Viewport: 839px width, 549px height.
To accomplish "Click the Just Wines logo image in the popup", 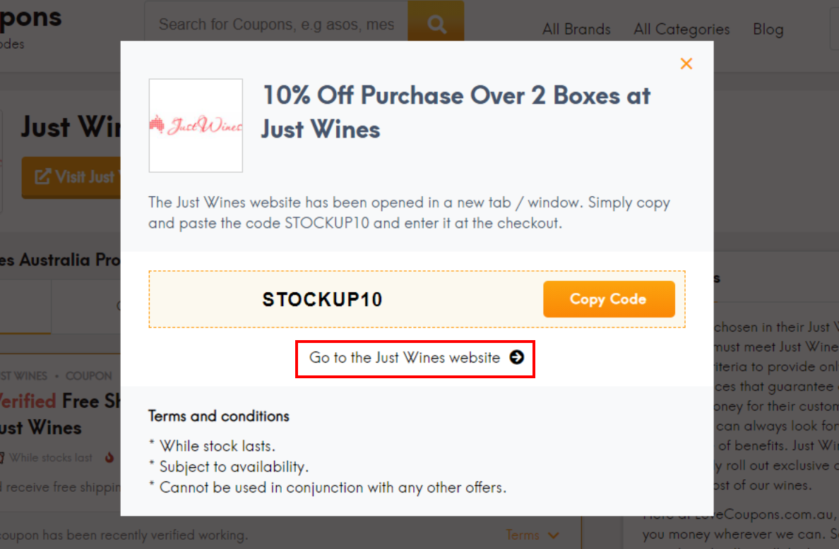I will click(x=196, y=126).
